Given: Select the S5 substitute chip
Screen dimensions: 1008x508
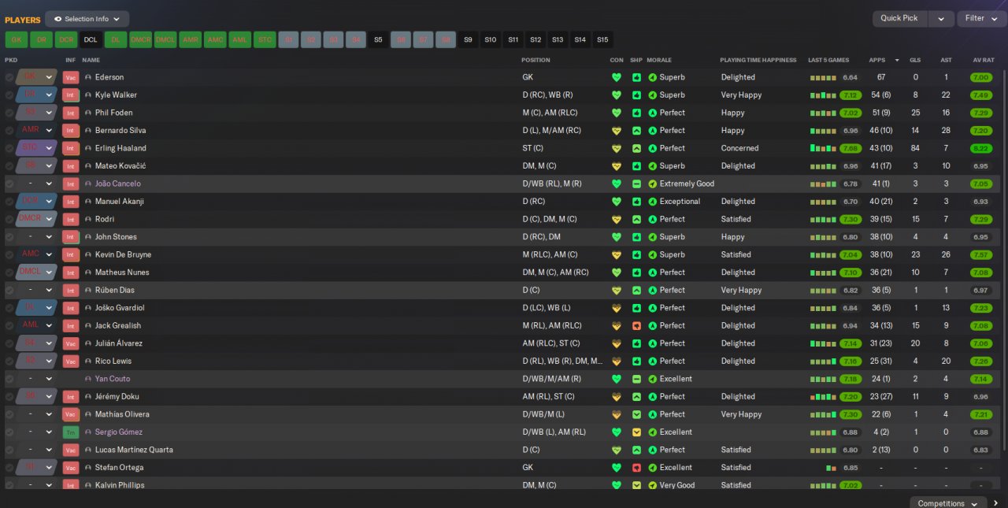Looking at the screenshot, I should (x=378, y=39).
